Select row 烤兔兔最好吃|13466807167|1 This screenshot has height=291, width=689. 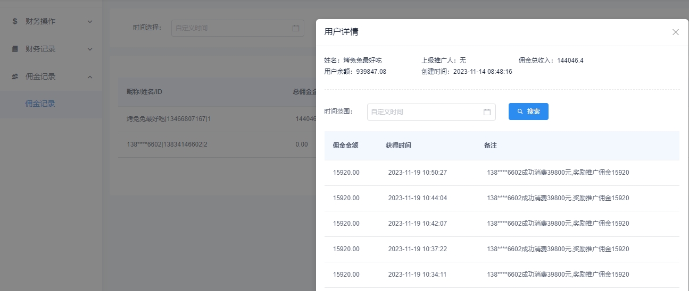[217, 119]
